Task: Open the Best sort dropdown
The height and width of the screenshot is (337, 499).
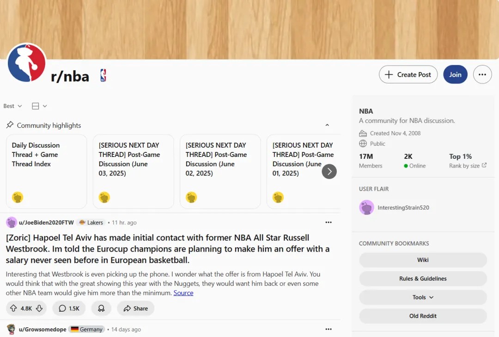Action: coord(13,106)
